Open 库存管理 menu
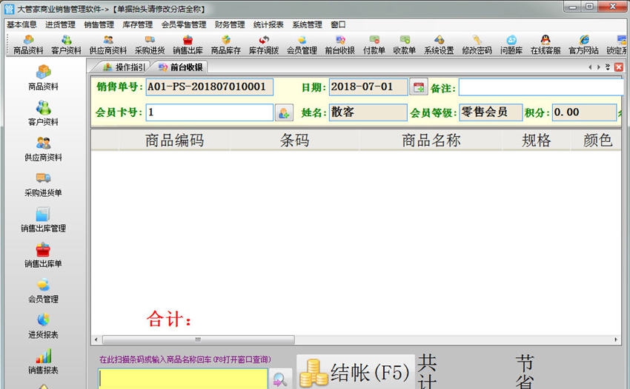Viewport: 630px width, 389px height. click(x=137, y=25)
